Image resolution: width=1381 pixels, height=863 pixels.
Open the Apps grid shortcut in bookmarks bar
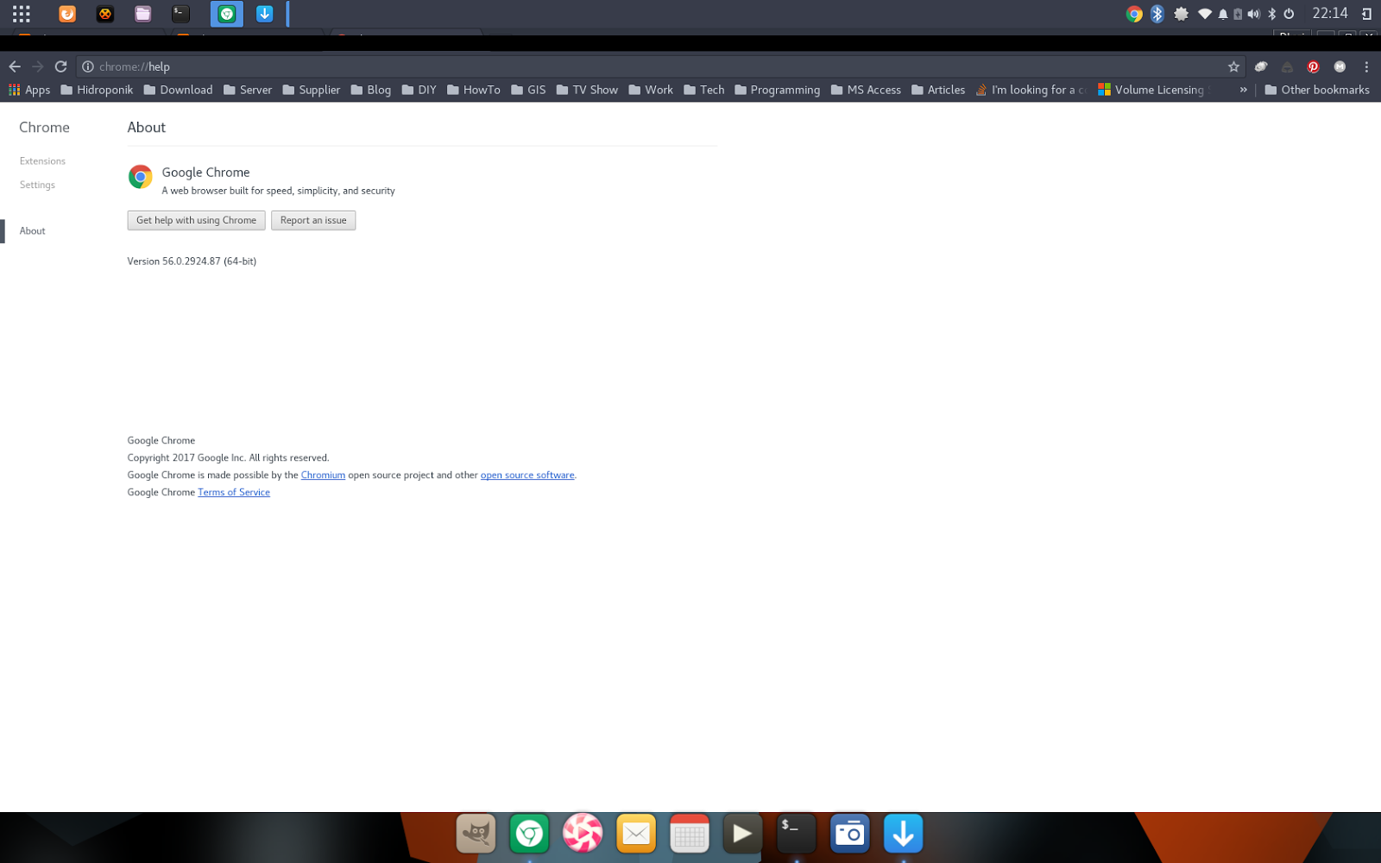pos(29,90)
